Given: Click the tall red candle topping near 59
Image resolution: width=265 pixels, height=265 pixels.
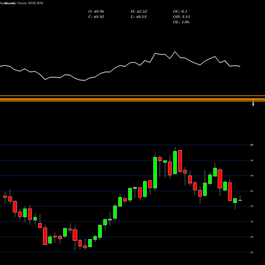Looking at the screenshot, I should tap(180, 161).
